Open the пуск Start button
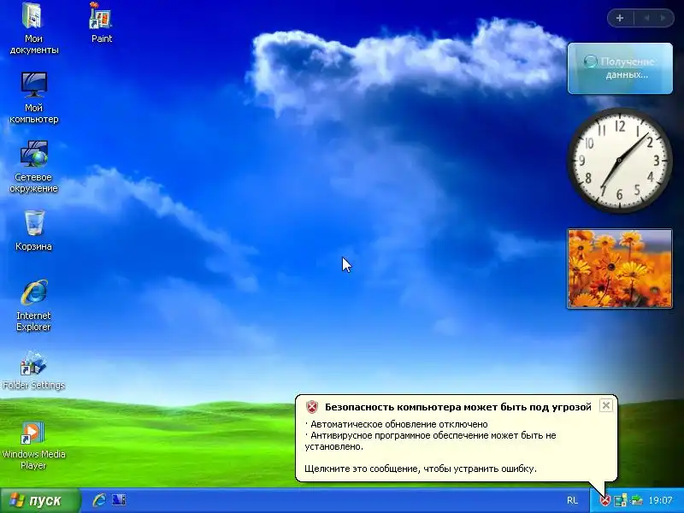Image resolution: width=684 pixels, height=513 pixels. [x=40, y=500]
